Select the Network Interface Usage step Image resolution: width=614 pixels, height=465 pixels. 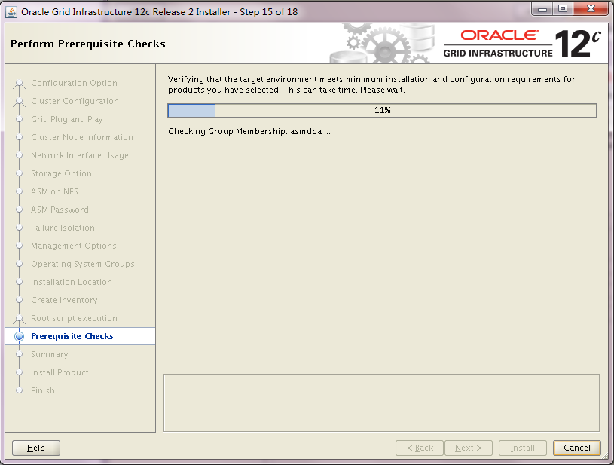click(80, 155)
